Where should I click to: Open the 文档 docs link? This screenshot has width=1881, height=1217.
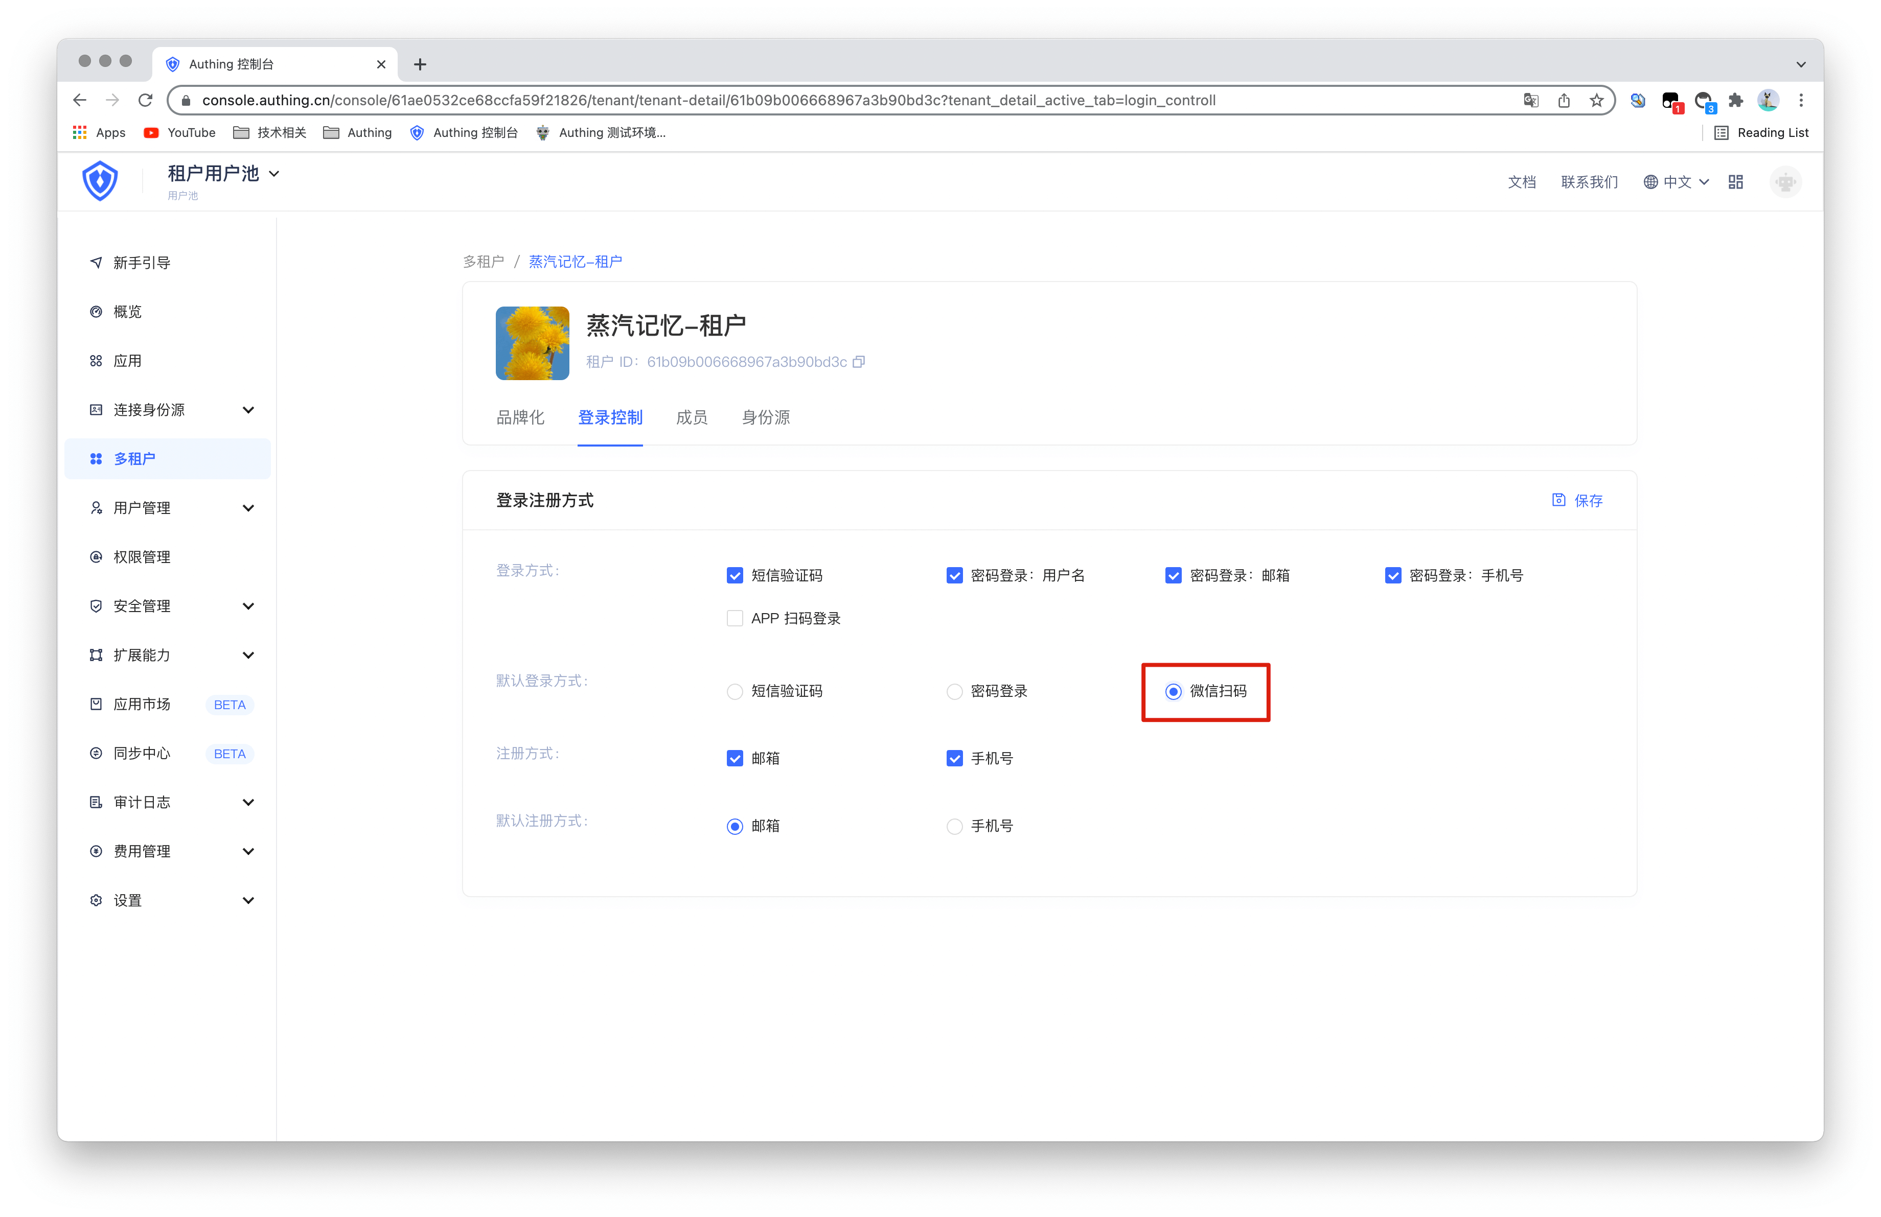pyautogui.click(x=1521, y=182)
